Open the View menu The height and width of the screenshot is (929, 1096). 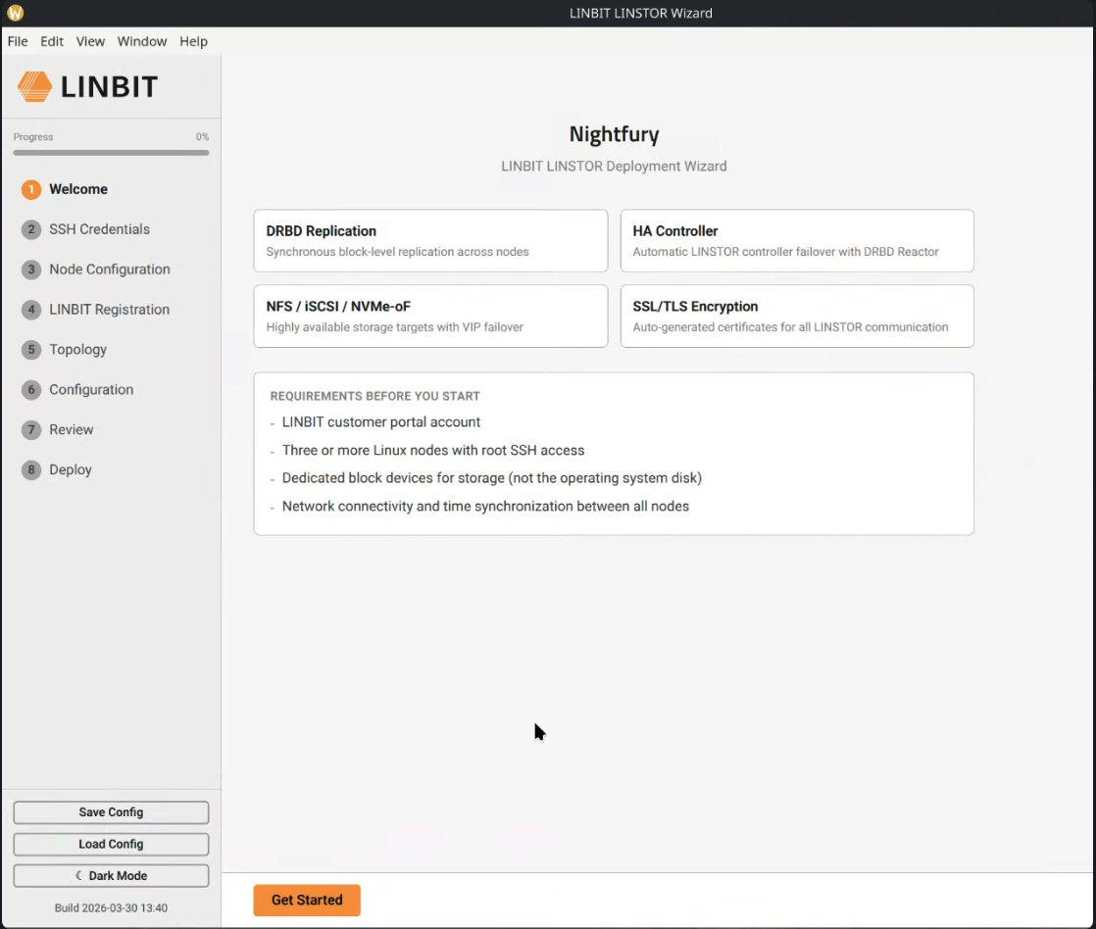point(90,41)
